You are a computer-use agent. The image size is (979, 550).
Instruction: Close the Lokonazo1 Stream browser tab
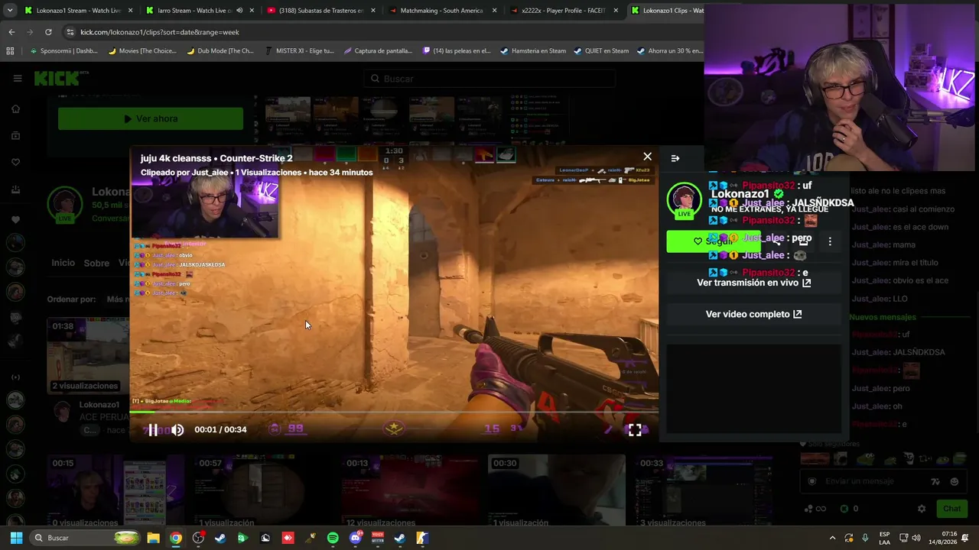point(130,11)
